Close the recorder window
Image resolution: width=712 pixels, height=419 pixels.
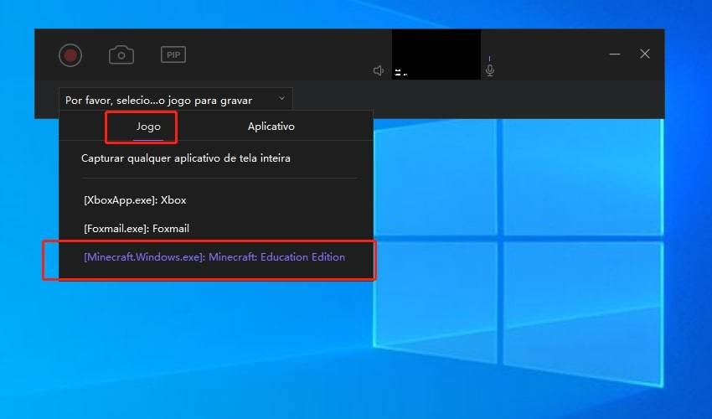pyautogui.click(x=644, y=54)
